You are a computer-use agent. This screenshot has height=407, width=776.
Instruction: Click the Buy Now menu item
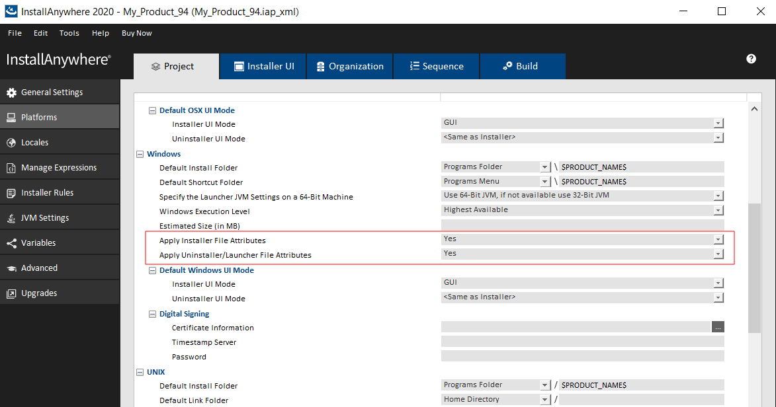[x=136, y=32]
